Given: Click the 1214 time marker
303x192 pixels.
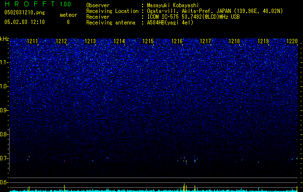Looking at the screenshot, I should (x=119, y=41).
